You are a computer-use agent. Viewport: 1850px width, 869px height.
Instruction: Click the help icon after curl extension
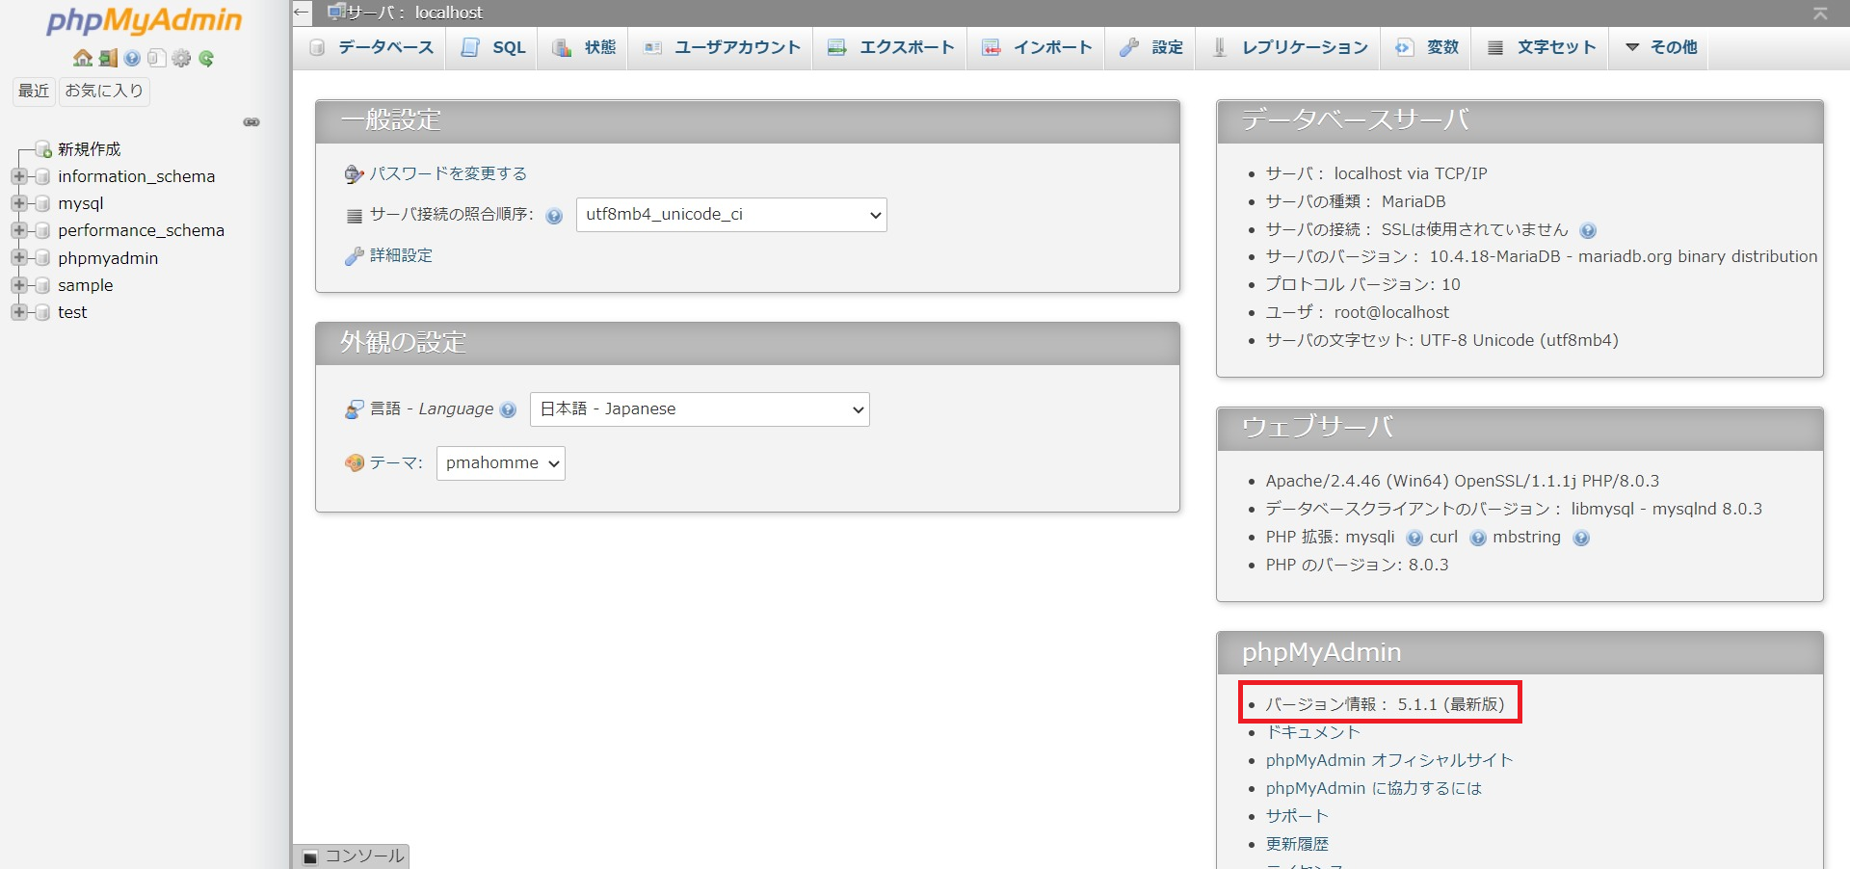coord(1477,538)
